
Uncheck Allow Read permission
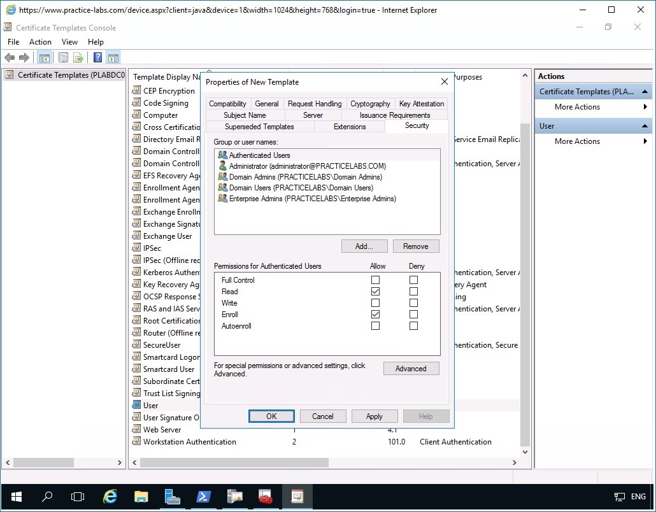click(x=375, y=291)
